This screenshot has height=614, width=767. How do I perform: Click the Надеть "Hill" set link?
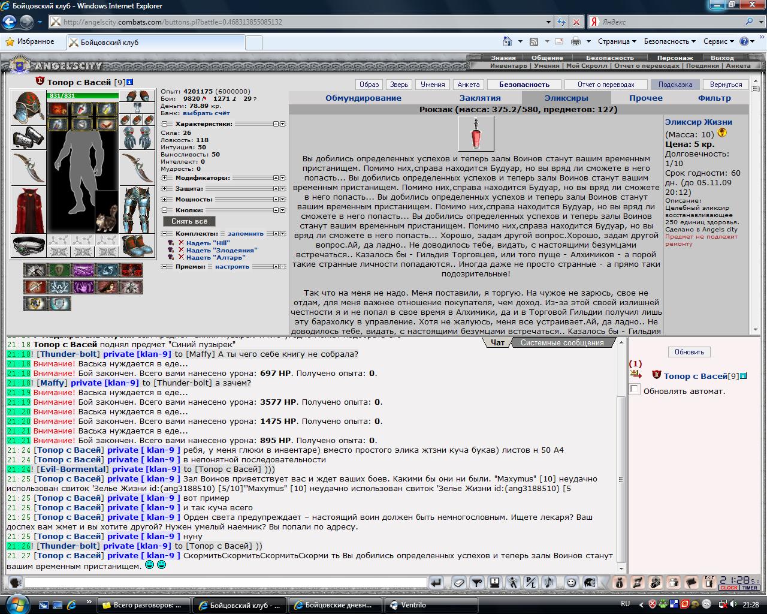tap(208, 243)
